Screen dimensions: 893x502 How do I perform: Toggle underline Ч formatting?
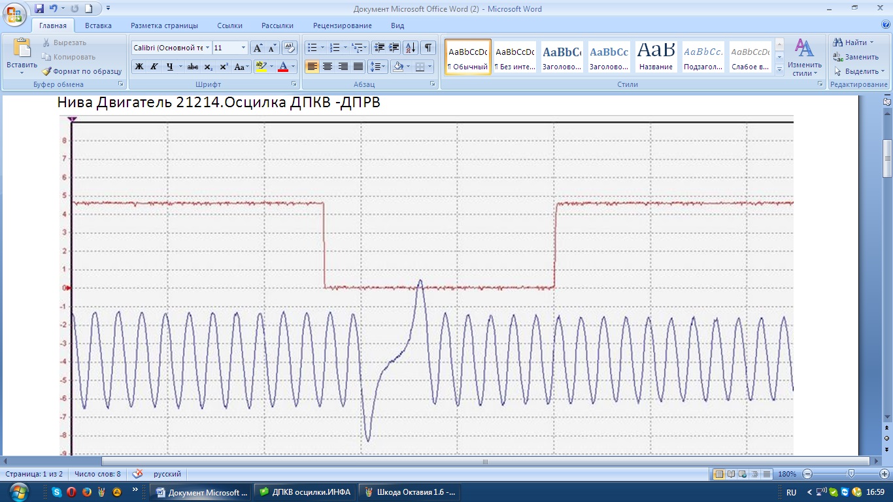tap(169, 67)
